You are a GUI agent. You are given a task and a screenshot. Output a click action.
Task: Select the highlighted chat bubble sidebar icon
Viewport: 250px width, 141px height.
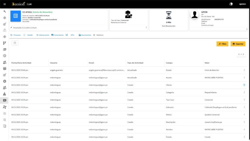click(5, 100)
